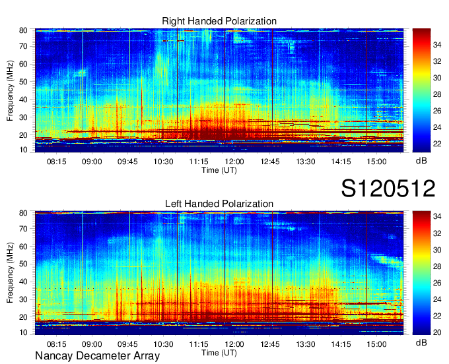Click the 30 MHz tick on the right-handed plot
The image size is (449, 364).
23,117
